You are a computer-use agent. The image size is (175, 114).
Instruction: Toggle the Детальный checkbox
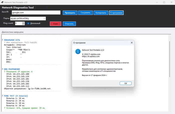(28, 23)
